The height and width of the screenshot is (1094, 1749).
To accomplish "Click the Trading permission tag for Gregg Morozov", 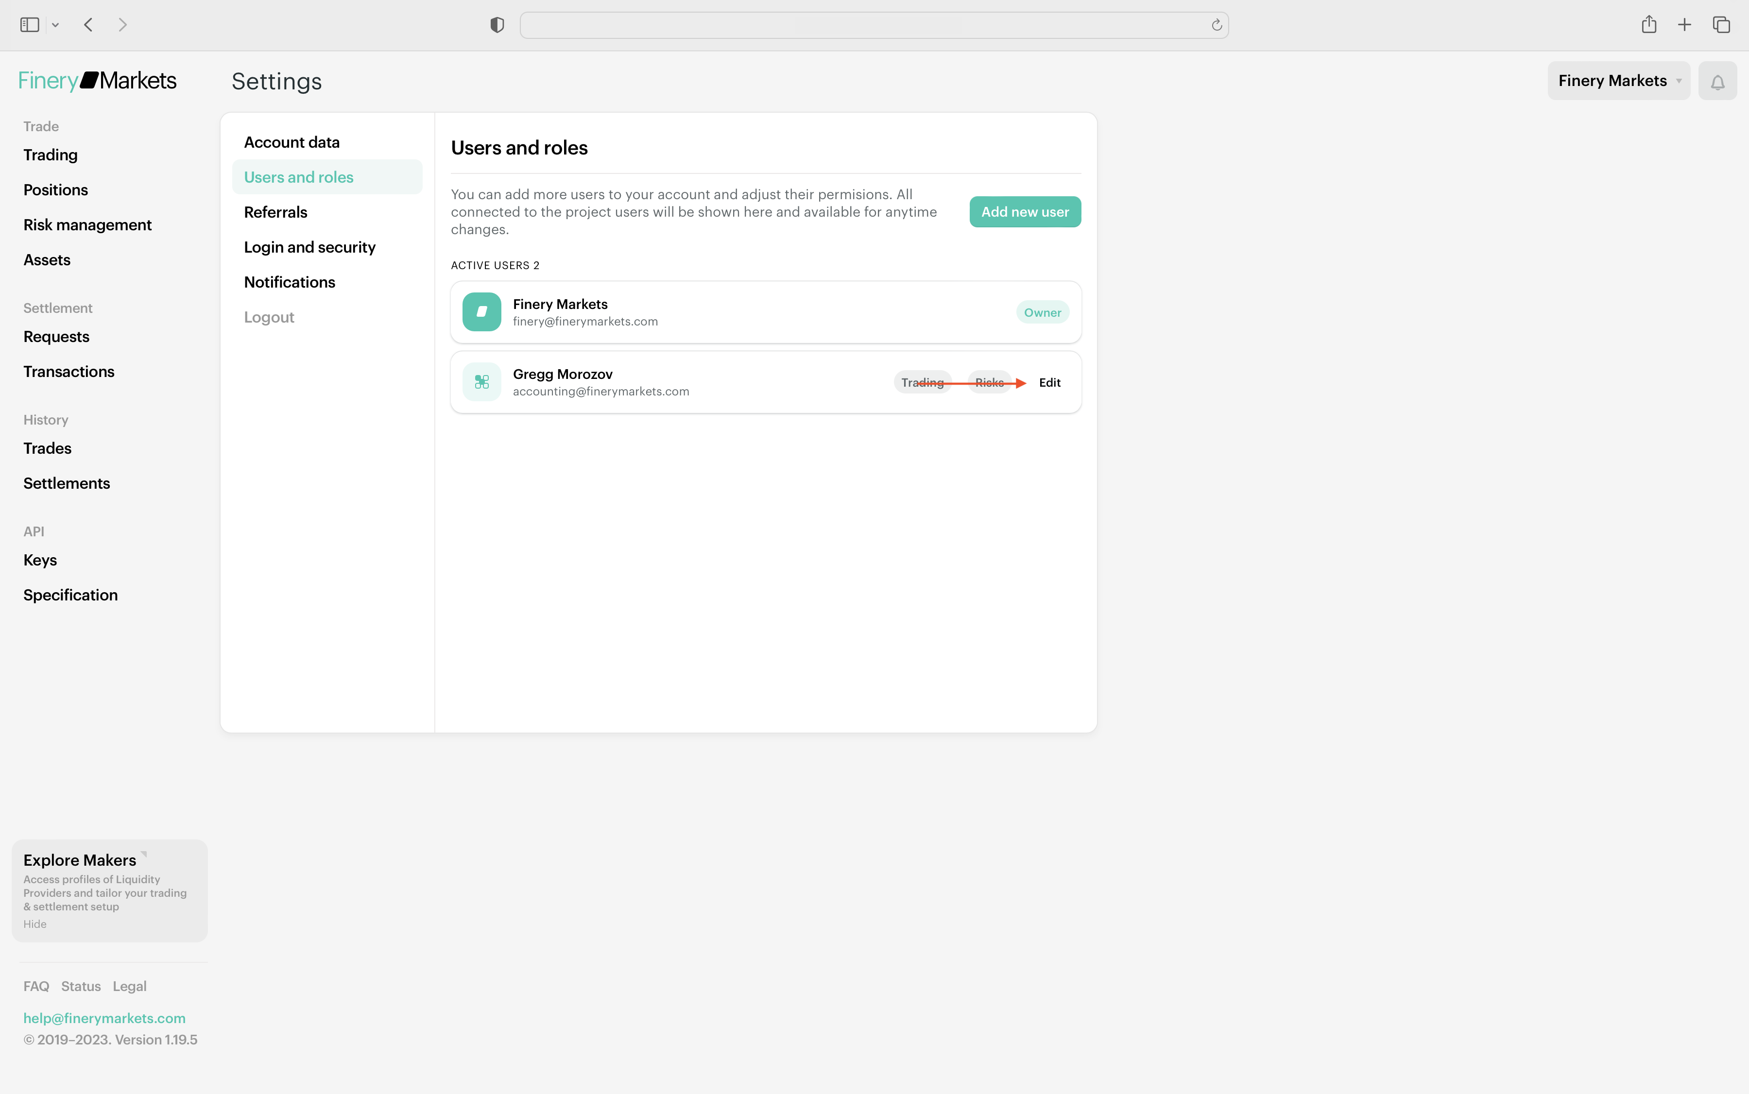I will pos(923,382).
